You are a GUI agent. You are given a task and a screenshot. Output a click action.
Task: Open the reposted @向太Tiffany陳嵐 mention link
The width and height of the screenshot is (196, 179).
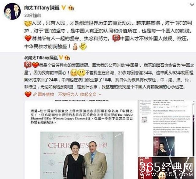click(x=41, y=58)
